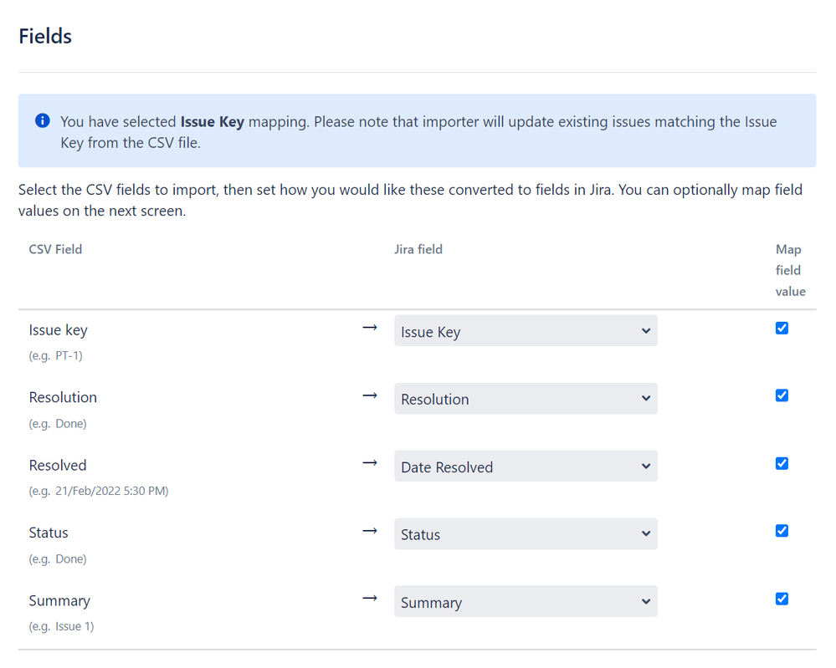The height and width of the screenshot is (668, 836).
Task: Click the arrow beside the Summary row
Action: (x=370, y=599)
